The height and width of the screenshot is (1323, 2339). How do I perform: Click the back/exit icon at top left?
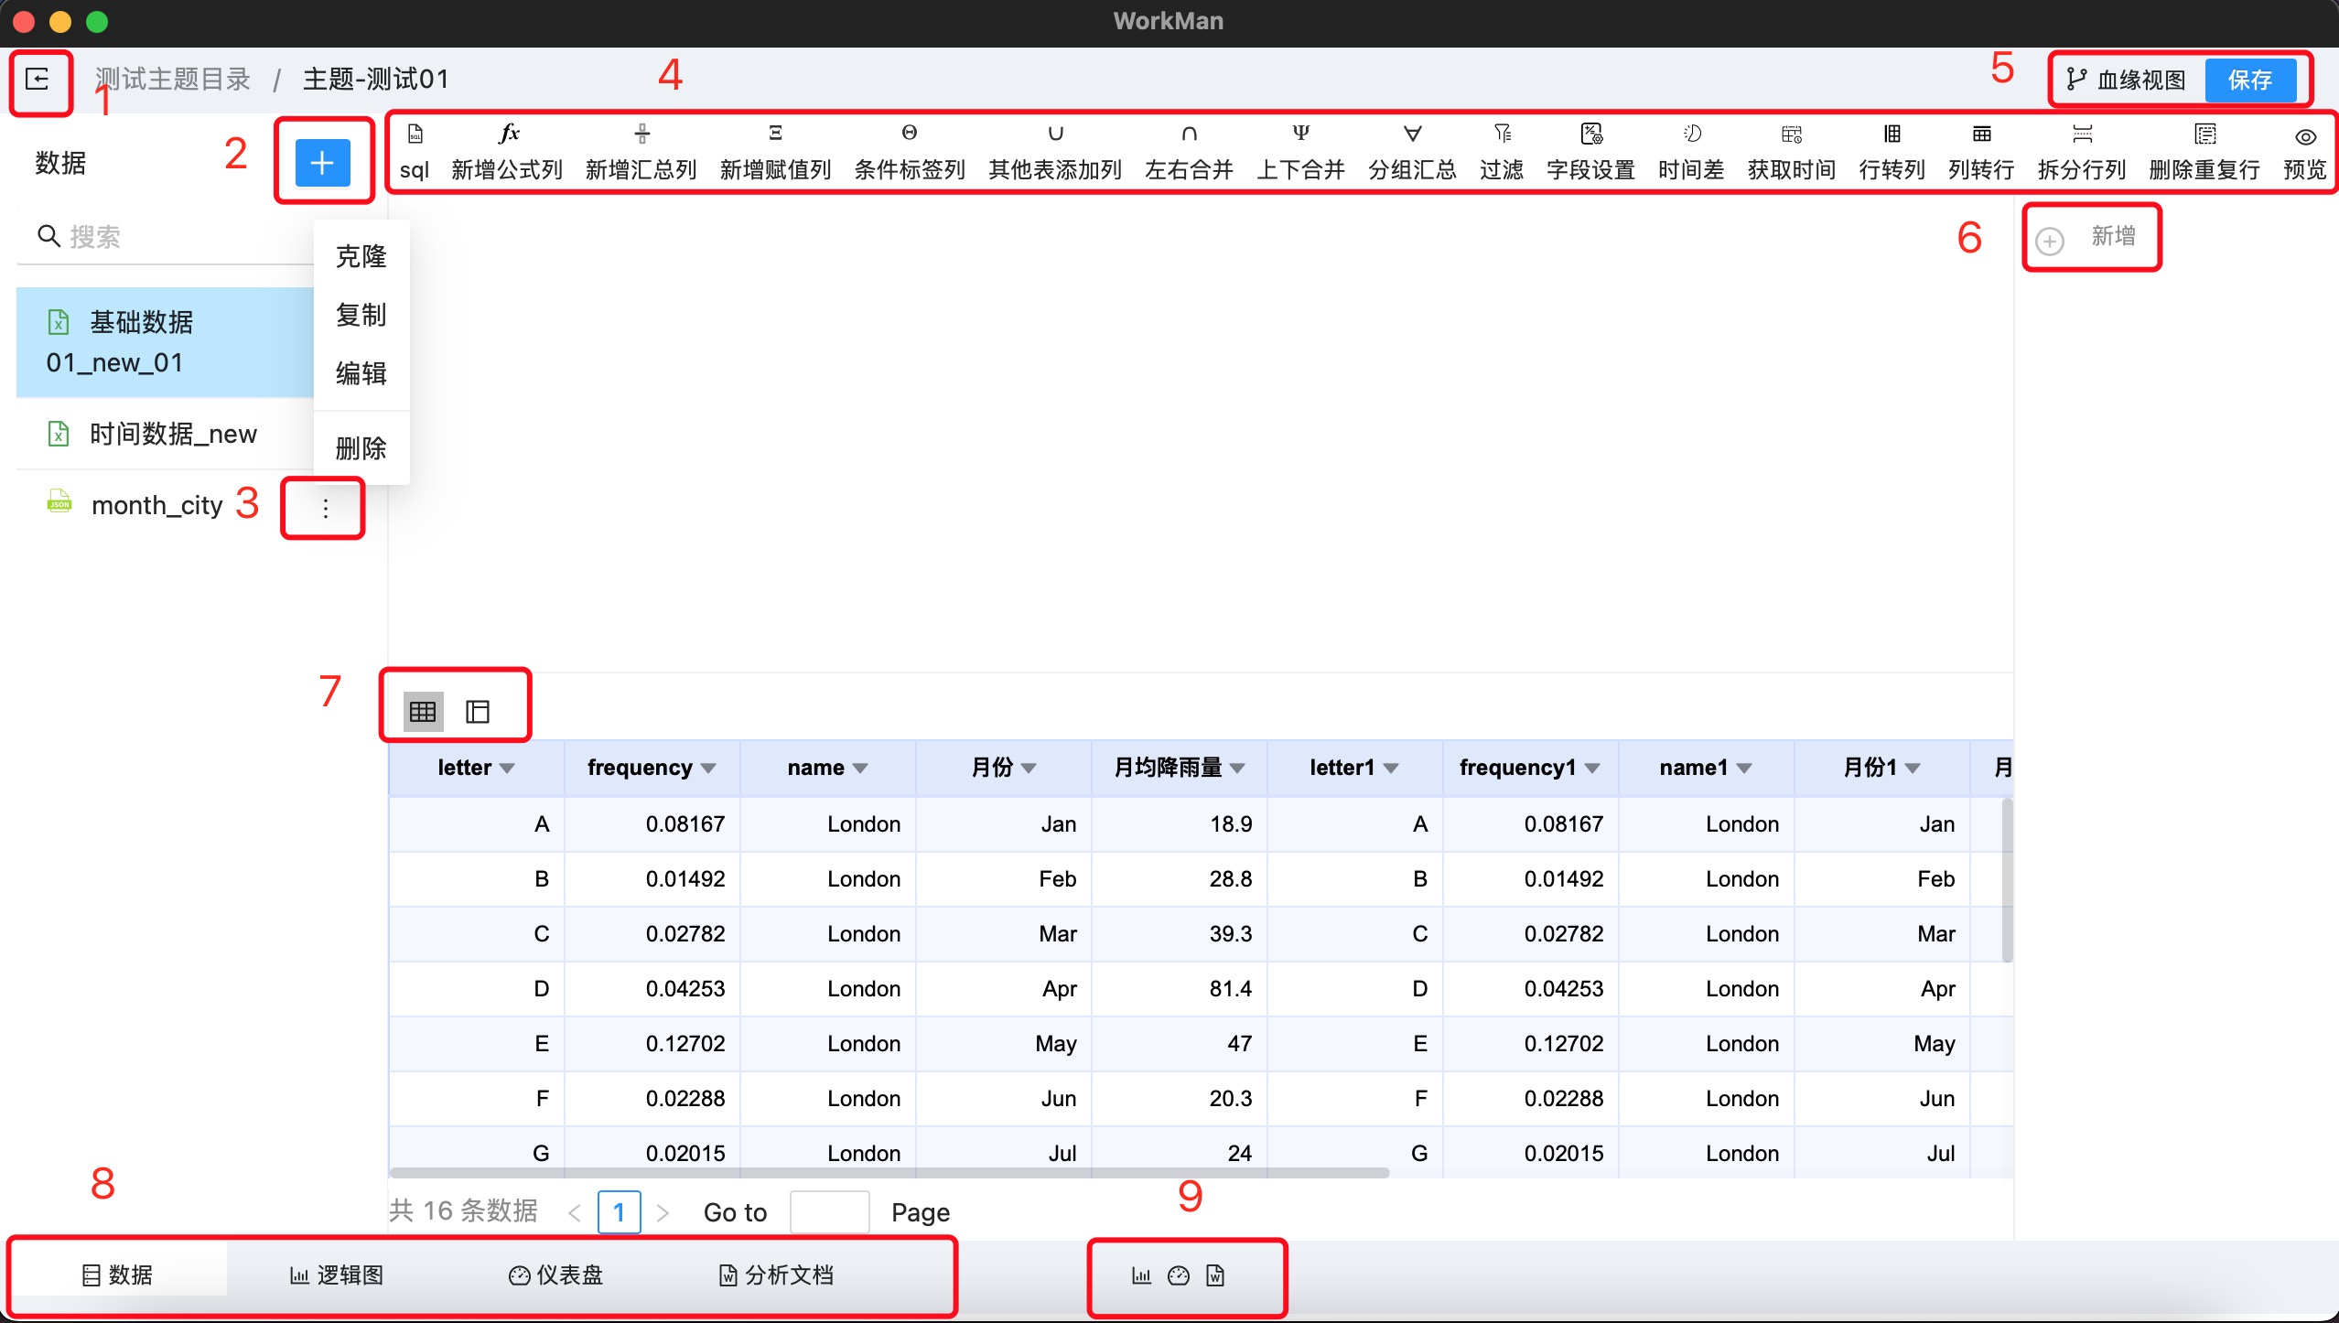pos(38,80)
